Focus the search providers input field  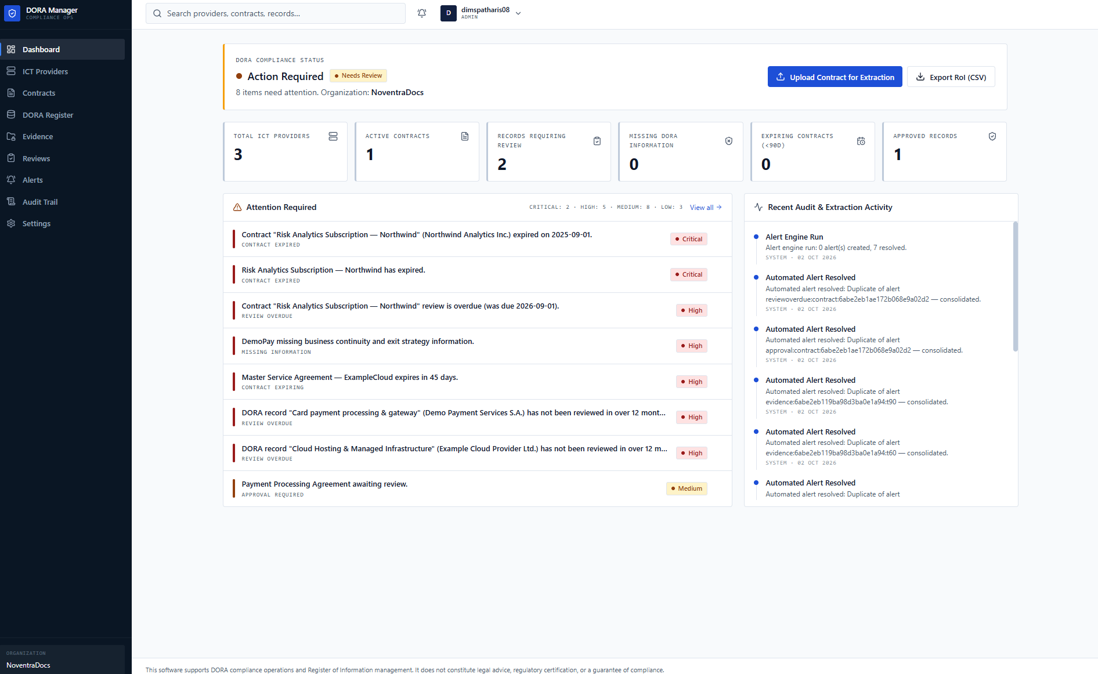click(276, 13)
